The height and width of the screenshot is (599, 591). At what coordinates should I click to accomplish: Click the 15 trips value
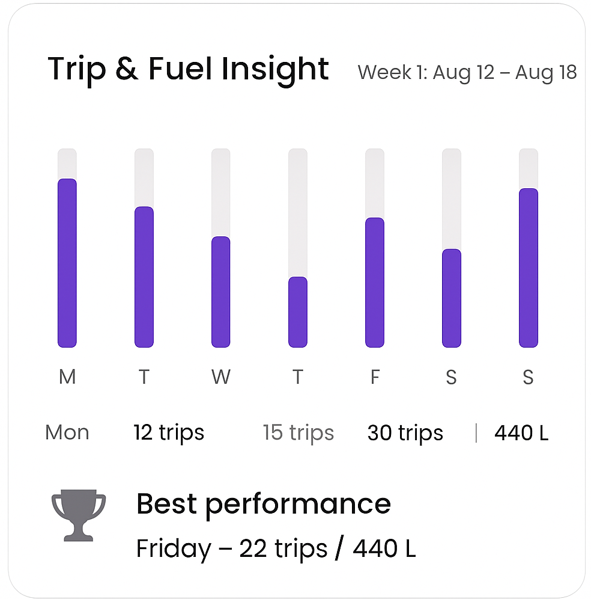299,433
